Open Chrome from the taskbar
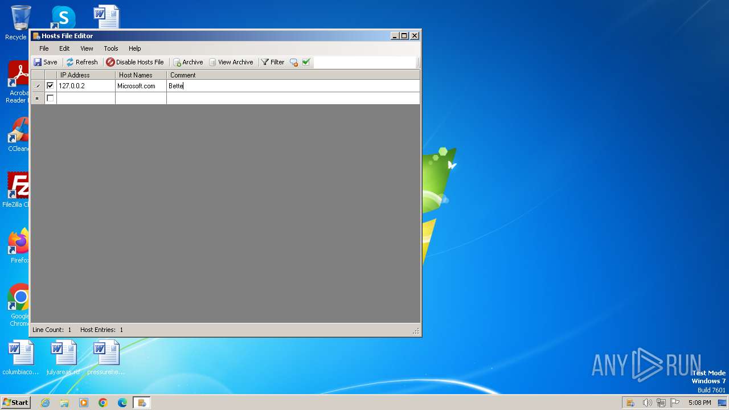 (x=103, y=403)
